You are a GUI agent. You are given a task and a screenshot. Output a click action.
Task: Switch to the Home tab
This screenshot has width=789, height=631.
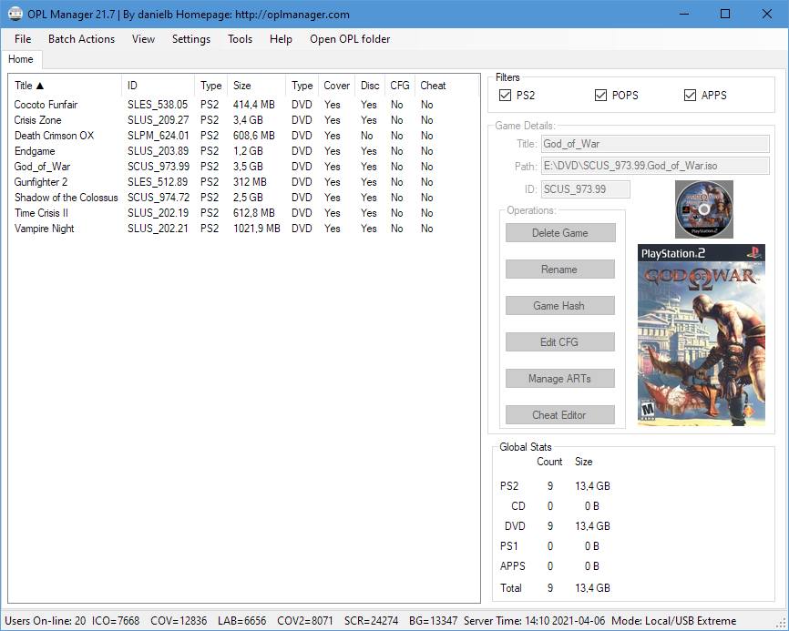coord(21,59)
